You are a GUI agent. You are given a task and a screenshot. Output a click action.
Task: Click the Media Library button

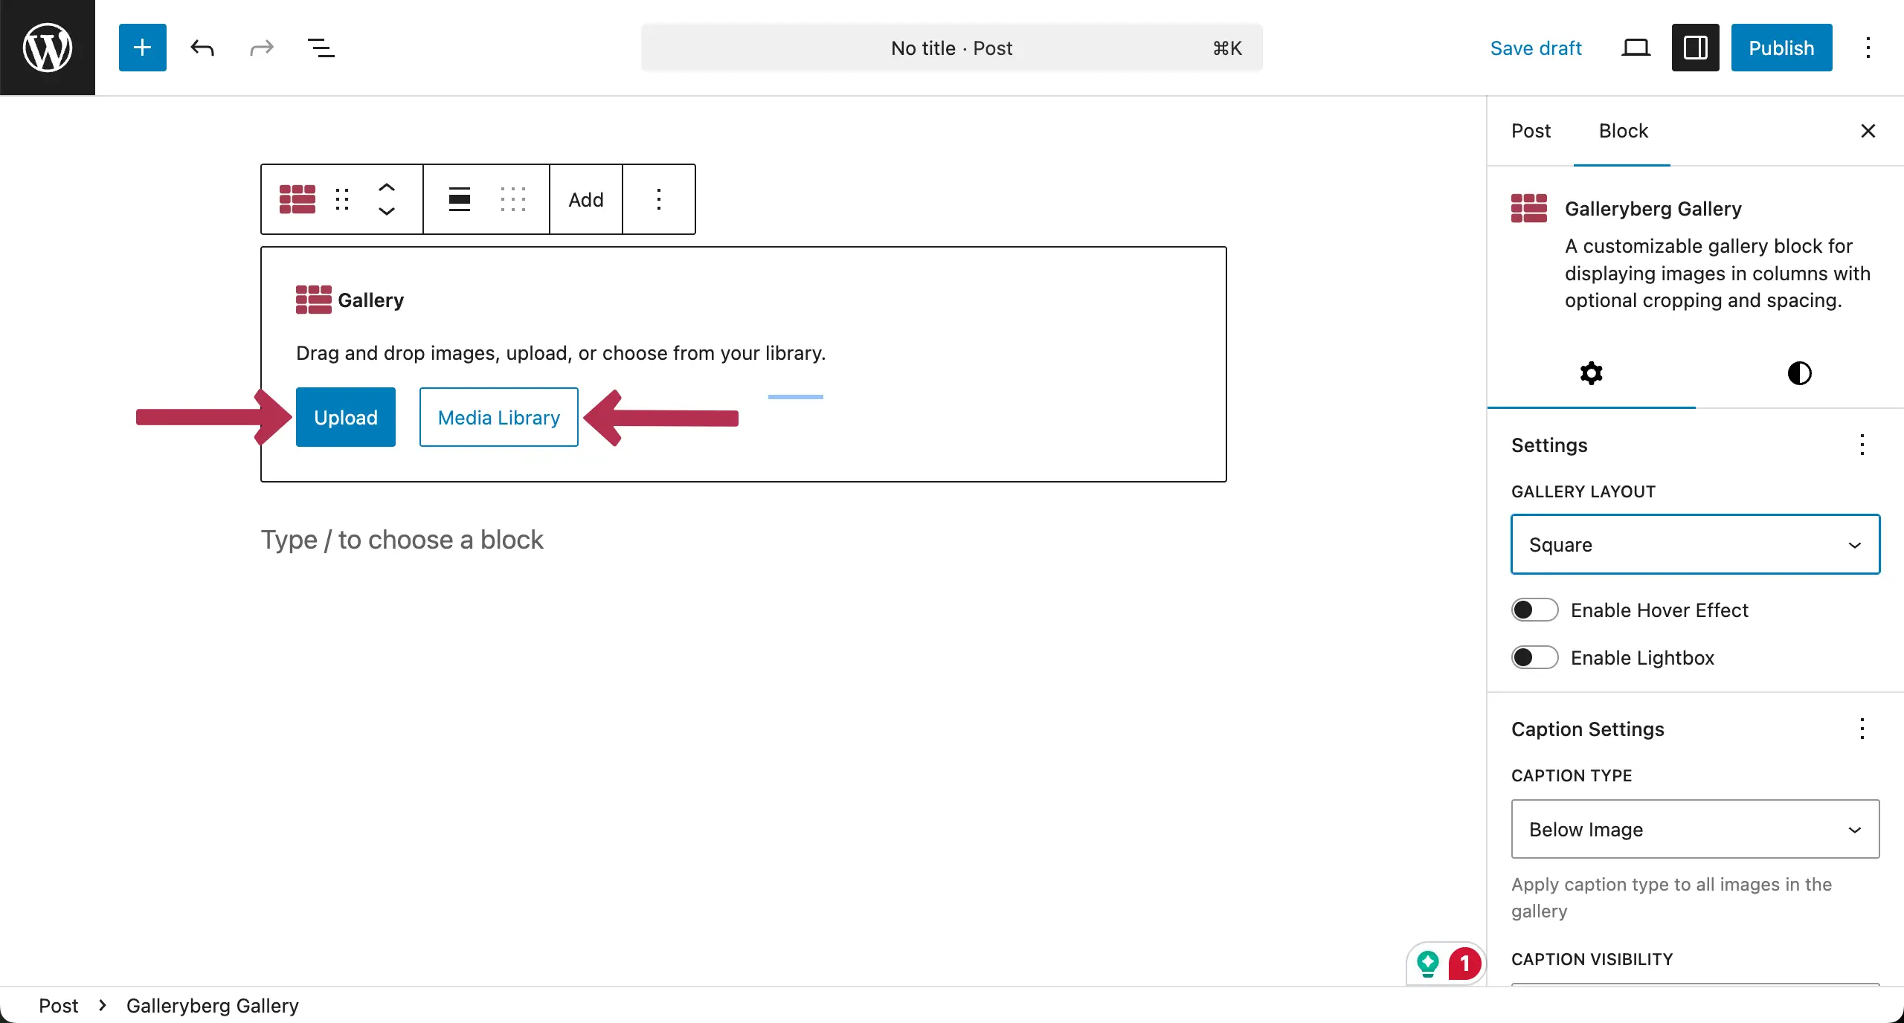tap(498, 418)
